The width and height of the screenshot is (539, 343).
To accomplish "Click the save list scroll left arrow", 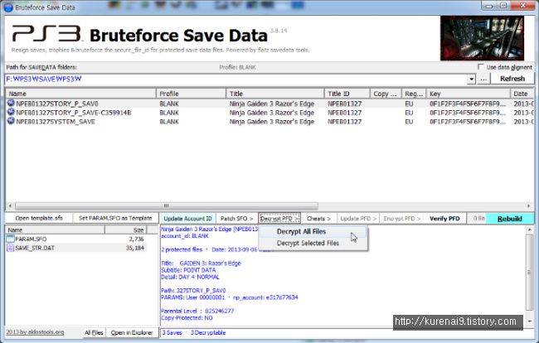I will pos(10,206).
